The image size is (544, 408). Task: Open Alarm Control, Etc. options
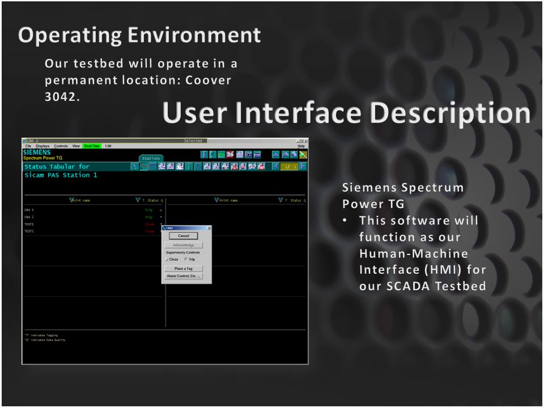pos(184,276)
